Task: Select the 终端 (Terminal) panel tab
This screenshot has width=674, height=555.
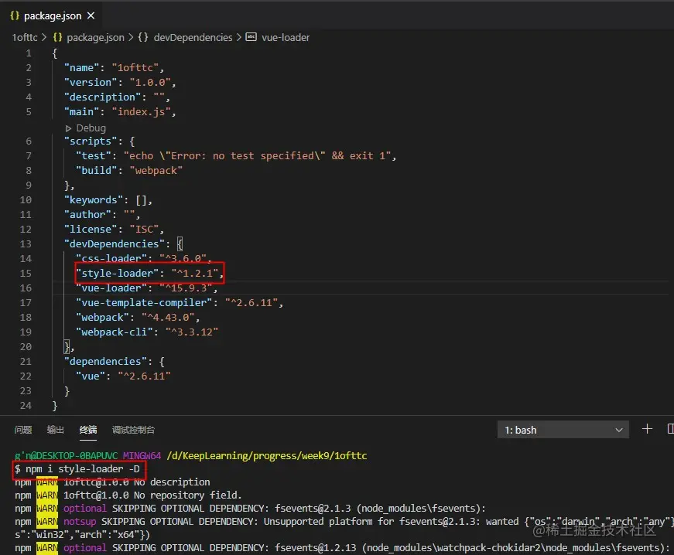Action: click(x=88, y=430)
